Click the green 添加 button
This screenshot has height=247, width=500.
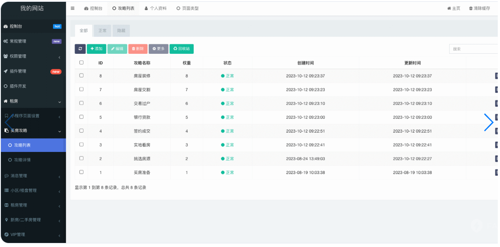point(96,48)
